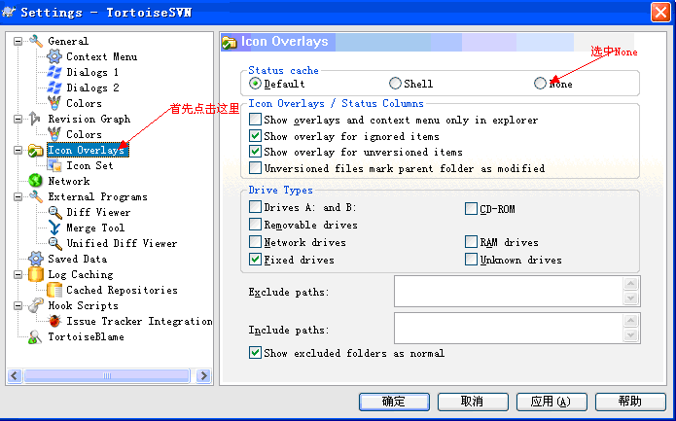Image resolution: width=676 pixels, height=421 pixels.
Task: Collapse the General tree node
Action: pyautogui.click(x=18, y=42)
